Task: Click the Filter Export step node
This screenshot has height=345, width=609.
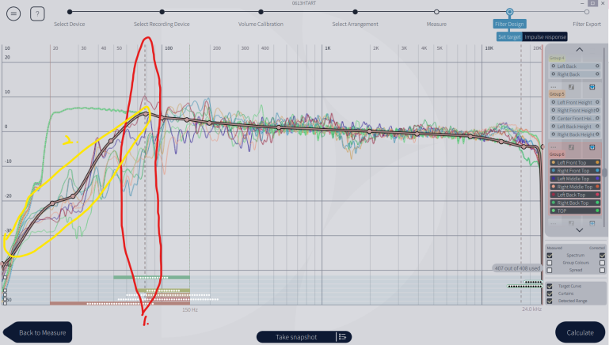Action: click(587, 12)
